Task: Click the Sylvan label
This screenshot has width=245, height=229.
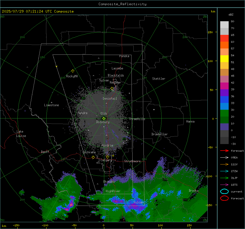Action: [x=104, y=80]
